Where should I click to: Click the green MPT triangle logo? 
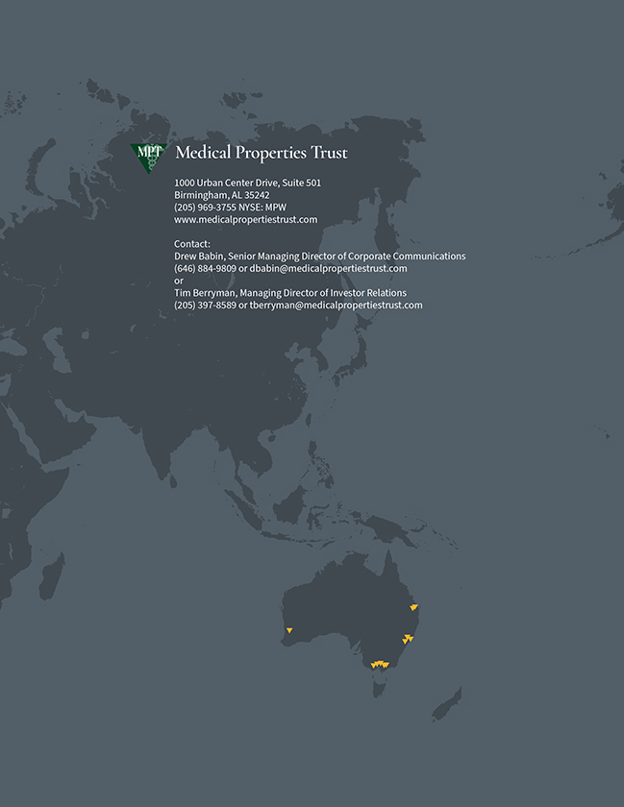pyautogui.click(x=148, y=156)
